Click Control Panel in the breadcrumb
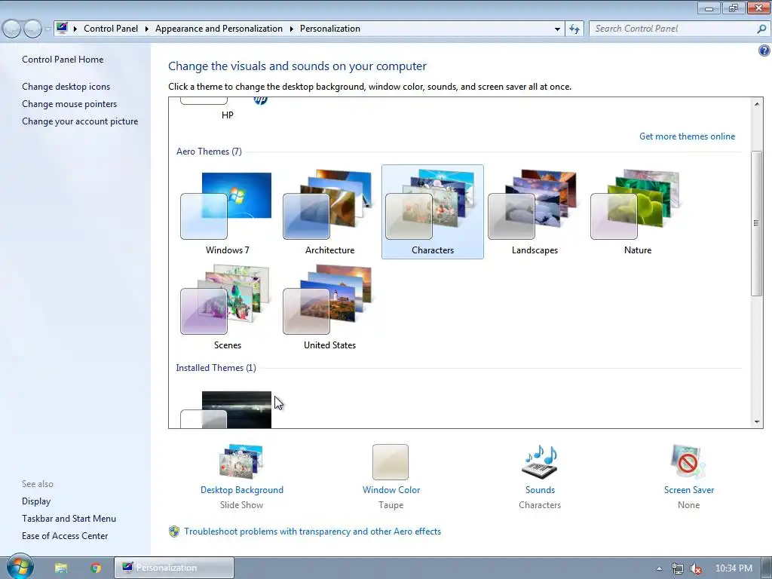 (x=111, y=29)
